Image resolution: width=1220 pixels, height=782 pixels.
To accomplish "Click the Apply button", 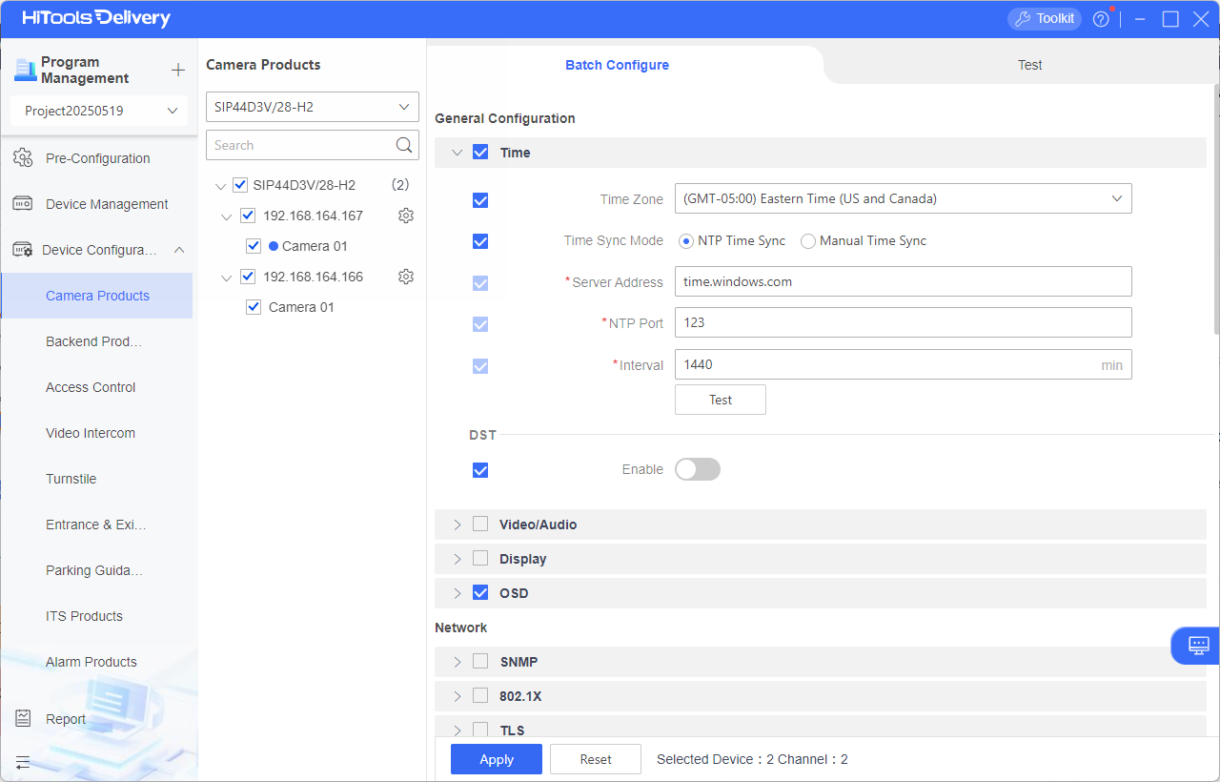I will [496, 759].
